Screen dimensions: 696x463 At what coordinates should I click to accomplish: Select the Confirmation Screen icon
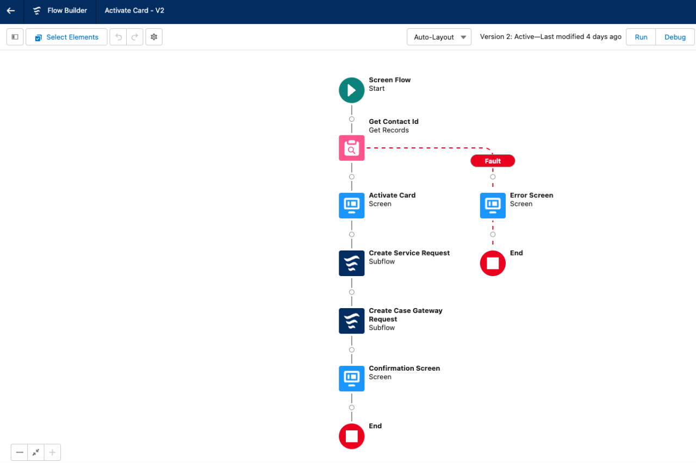[352, 378]
